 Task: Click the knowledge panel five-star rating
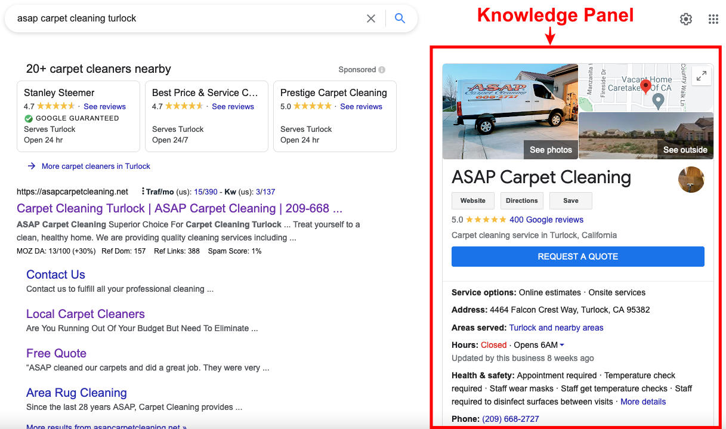pyautogui.click(x=486, y=220)
